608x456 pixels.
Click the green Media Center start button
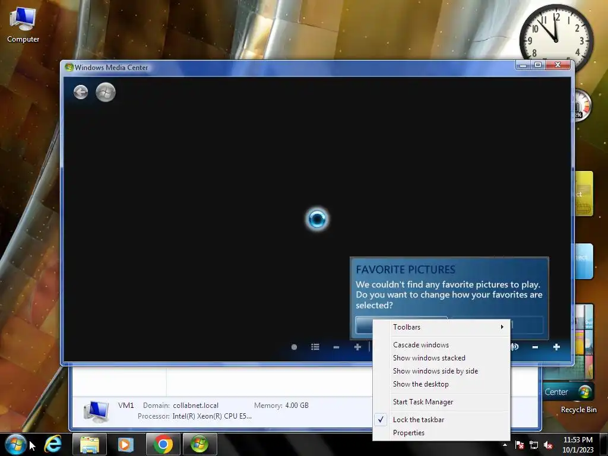click(106, 92)
